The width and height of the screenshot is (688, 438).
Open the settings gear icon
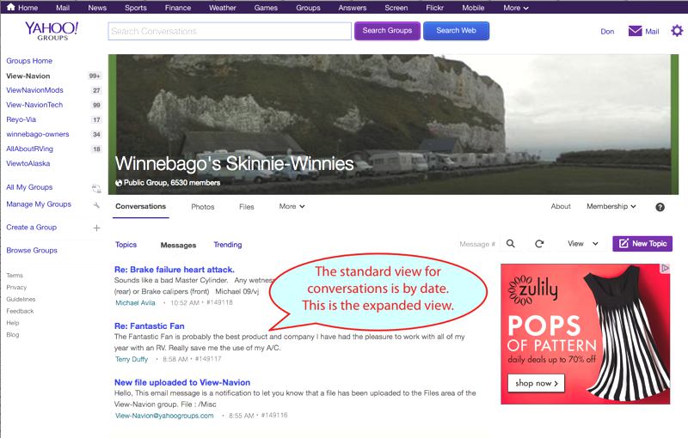point(677,31)
